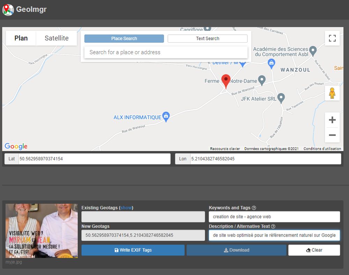Open Conditions d'utilisation link

point(322,149)
